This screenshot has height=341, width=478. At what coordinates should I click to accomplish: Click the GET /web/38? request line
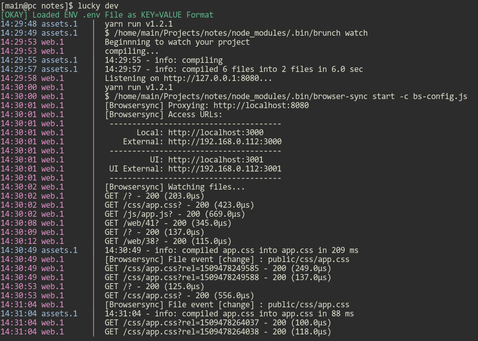[168, 241]
